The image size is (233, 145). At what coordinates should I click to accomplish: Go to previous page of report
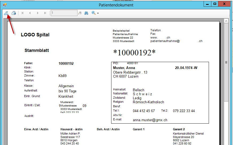tap(30, 13)
